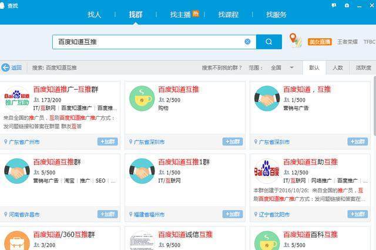Open avatar of 百度知道推广-互推群
Image resolution: width=376 pixels, height=250 pixels.
click(x=17, y=99)
